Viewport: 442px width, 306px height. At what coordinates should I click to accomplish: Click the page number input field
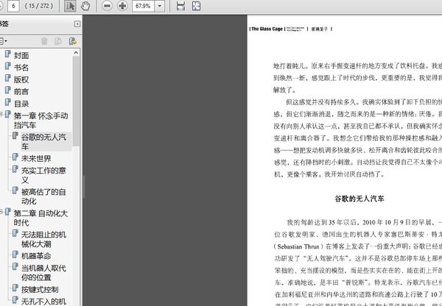[13, 6]
